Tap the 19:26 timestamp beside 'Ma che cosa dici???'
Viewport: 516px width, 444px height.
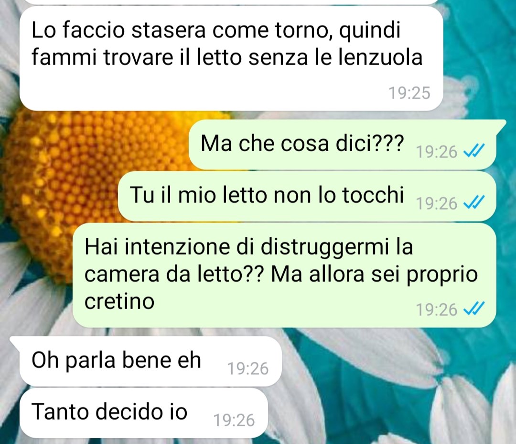[437, 152]
